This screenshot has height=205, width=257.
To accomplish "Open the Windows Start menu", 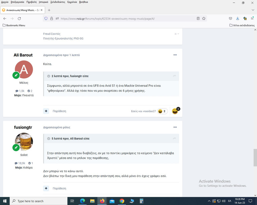I will click(5, 201).
